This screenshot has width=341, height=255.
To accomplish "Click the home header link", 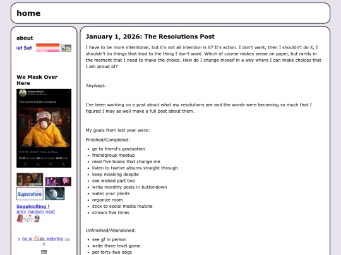I will tap(28, 13).
